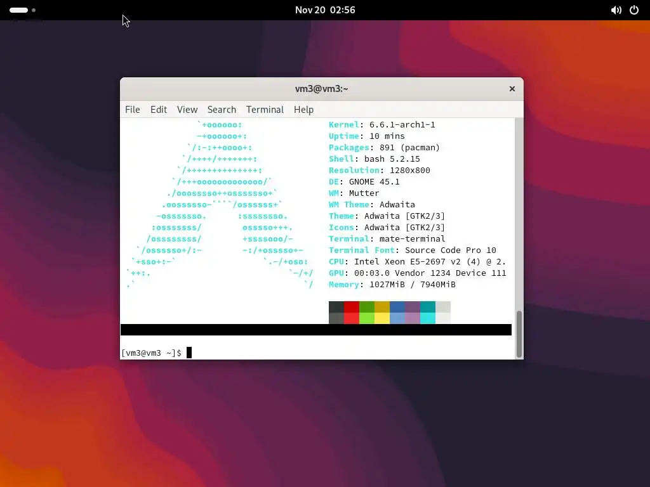Open the Edit menu
650x487 pixels.
[158, 110]
